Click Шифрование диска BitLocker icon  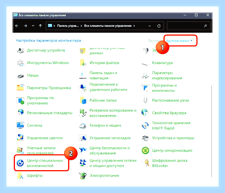tap(146, 163)
